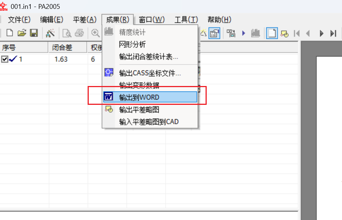Select 输出CASS坐标文件... label text
The height and width of the screenshot is (220, 342).
[x=150, y=73]
